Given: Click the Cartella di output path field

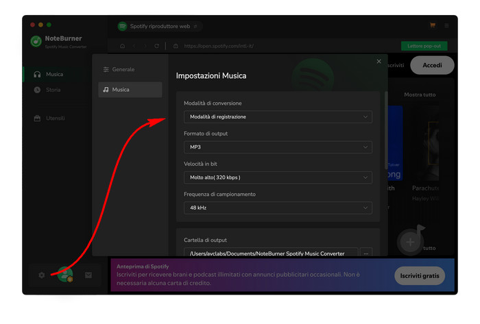Looking at the screenshot, I should tap(271, 253).
